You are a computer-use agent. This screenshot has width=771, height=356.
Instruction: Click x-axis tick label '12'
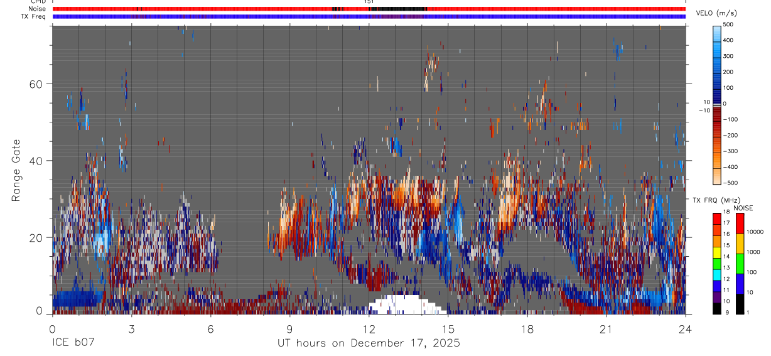[369, 328]
